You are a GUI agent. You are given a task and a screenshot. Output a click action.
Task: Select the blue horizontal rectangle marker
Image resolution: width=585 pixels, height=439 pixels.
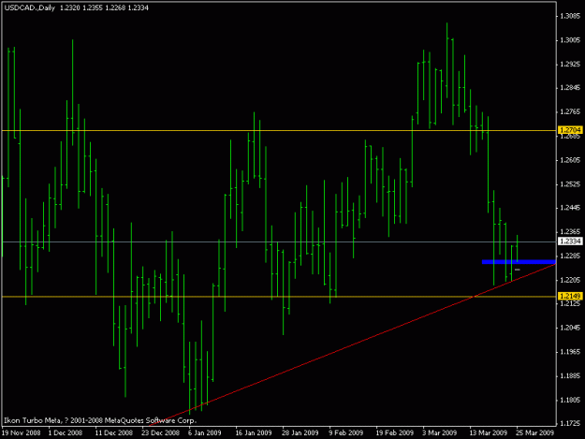(519, 262)
